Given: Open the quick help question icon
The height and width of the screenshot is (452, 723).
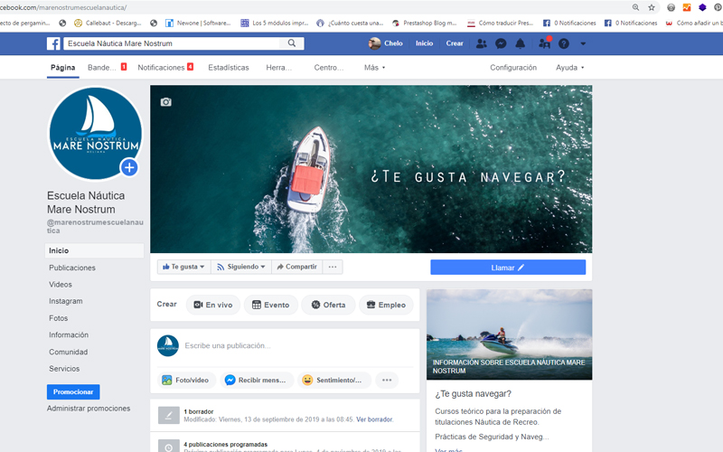Looking at the screenshot, I should click(x=563, y=43).
